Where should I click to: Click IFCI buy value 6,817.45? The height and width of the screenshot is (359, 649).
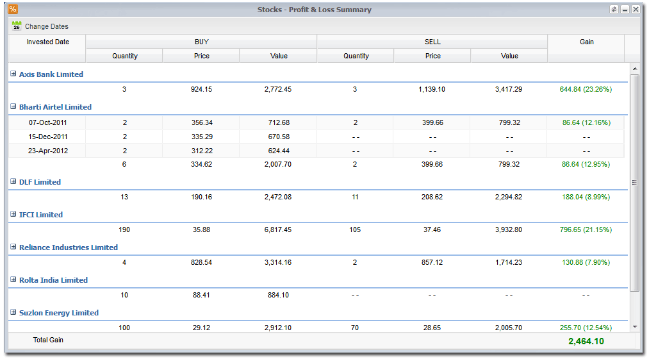277,230
